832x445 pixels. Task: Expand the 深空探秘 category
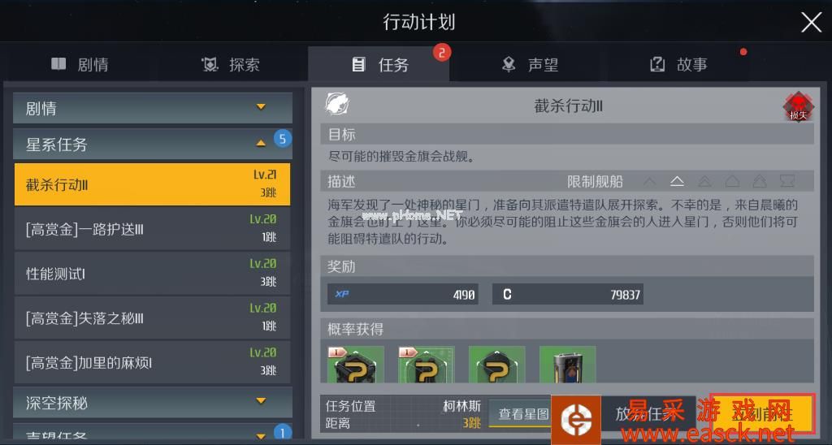coord(153,403)
